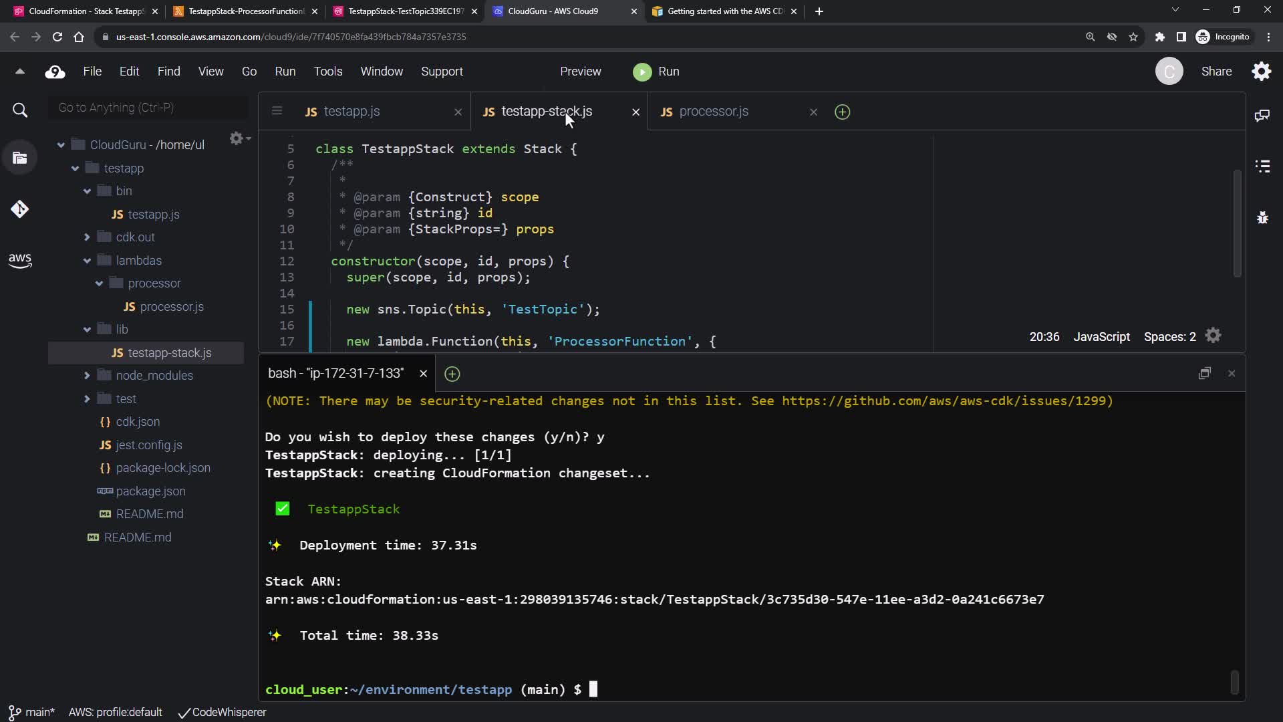Viewport: 1283px width, 722px height.
Task: Open the Outline panel icon
Action: point(1262,166)
